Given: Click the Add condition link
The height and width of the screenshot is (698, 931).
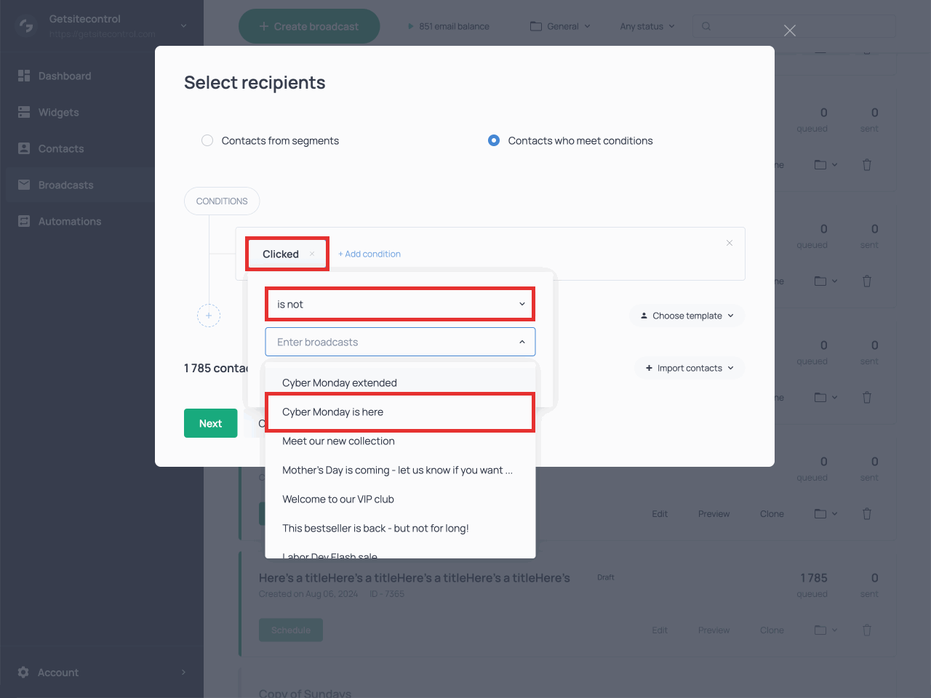Looking at the screenshot, I should click(369, 254).
